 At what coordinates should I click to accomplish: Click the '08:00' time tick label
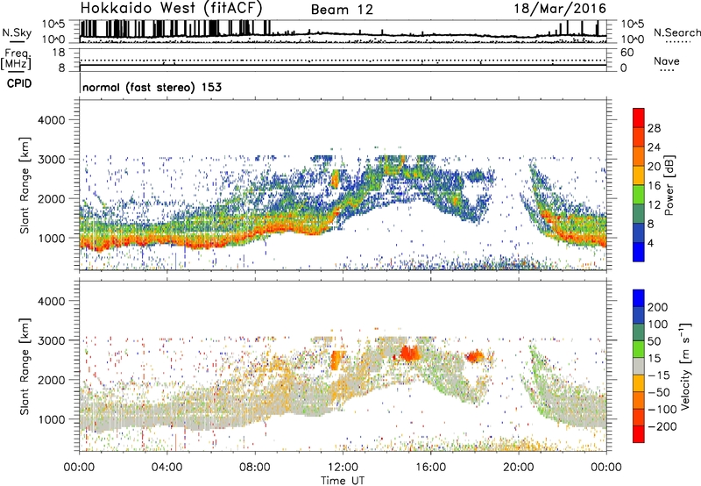coord(255,468)
